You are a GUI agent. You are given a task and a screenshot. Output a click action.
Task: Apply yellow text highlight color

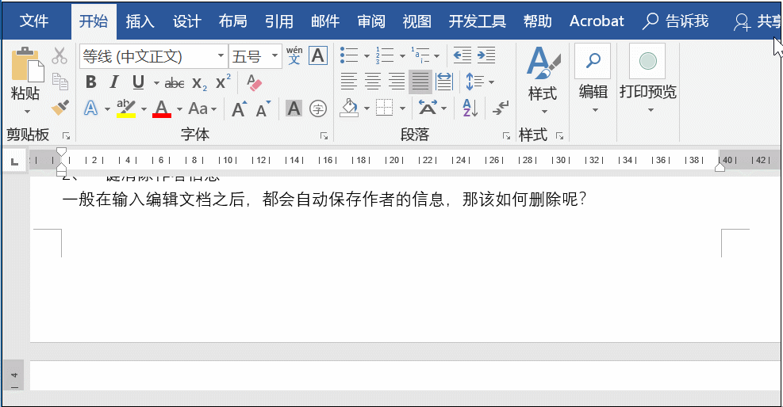126,108
